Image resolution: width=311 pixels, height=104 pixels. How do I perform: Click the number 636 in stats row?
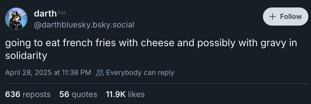click(x=13, y=94)
